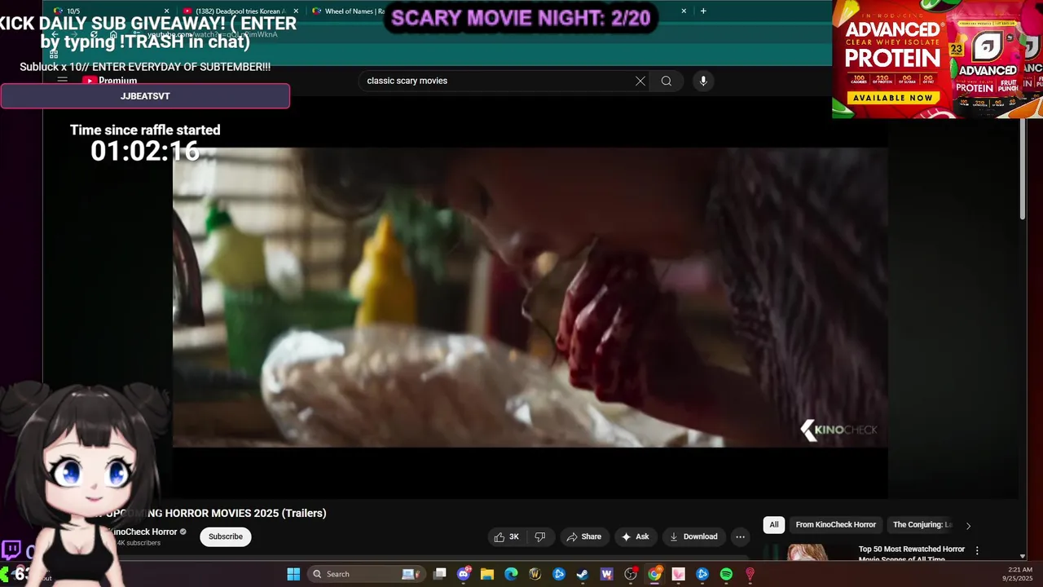Image resolution: width=1043 pixels, height=587 pixels.
Task: Open File Explorer from the taskbar
Action: pos(487,574)
